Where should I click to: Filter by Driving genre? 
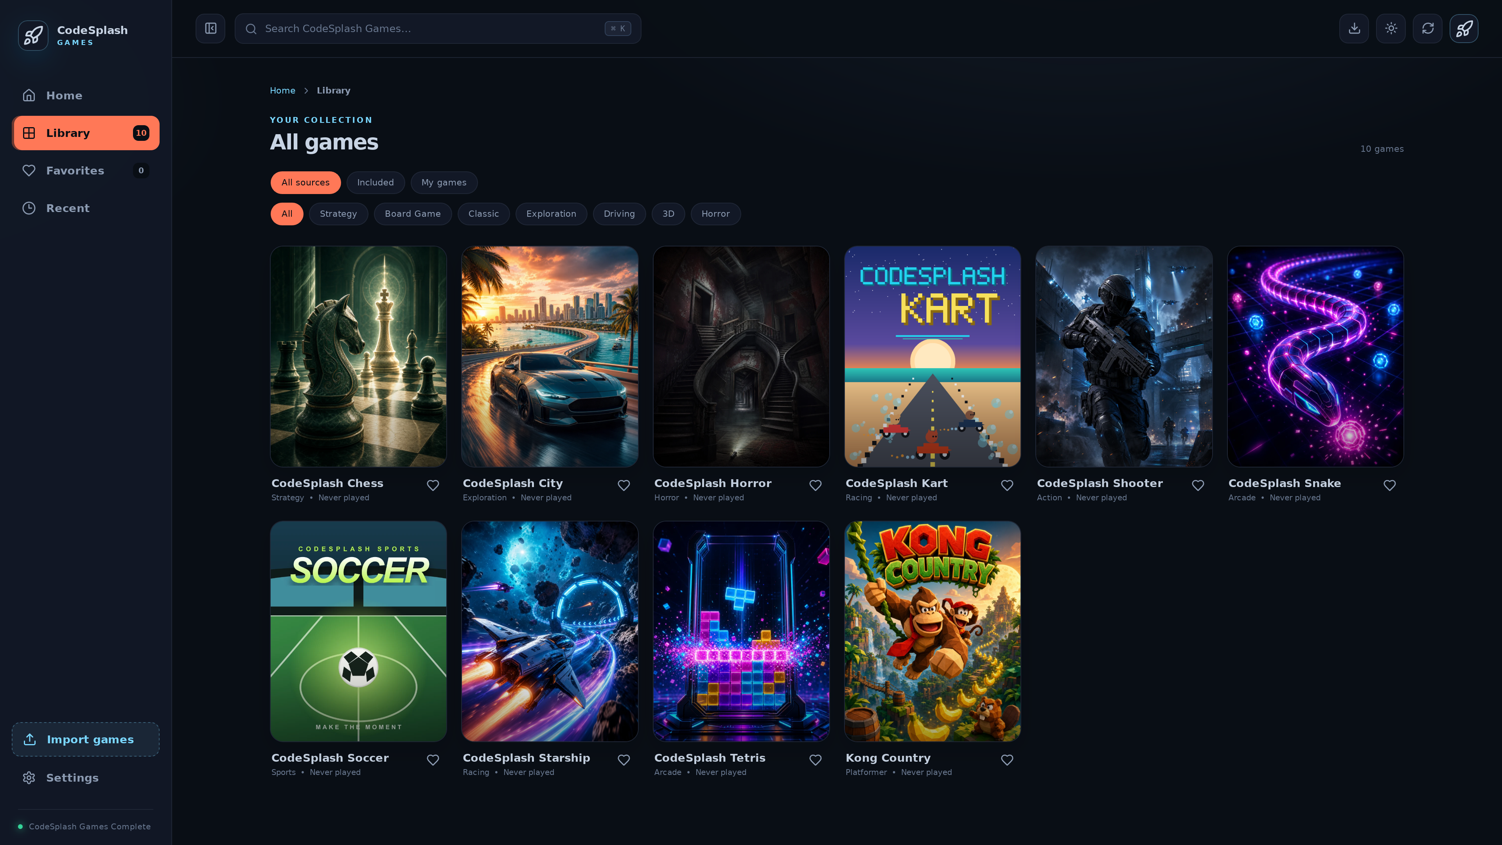pyautogui.click(x=619, y=214)
